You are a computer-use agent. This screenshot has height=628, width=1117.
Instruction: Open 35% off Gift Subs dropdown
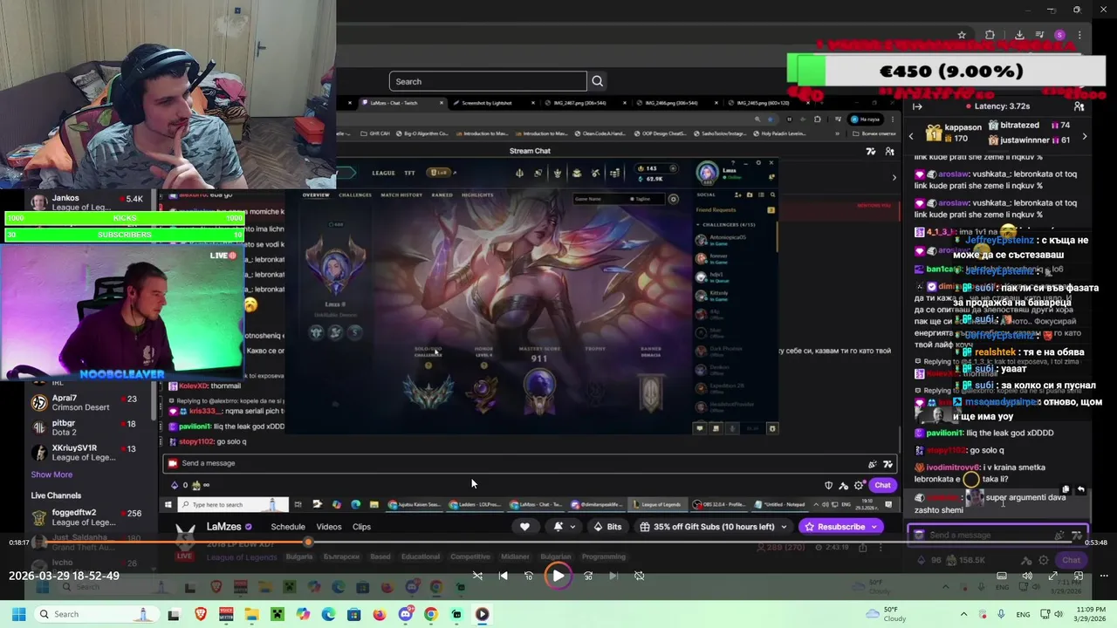point(712,527)
